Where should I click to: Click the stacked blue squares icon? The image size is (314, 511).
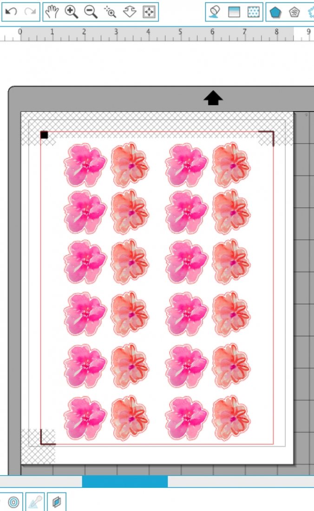click(57, 502)
